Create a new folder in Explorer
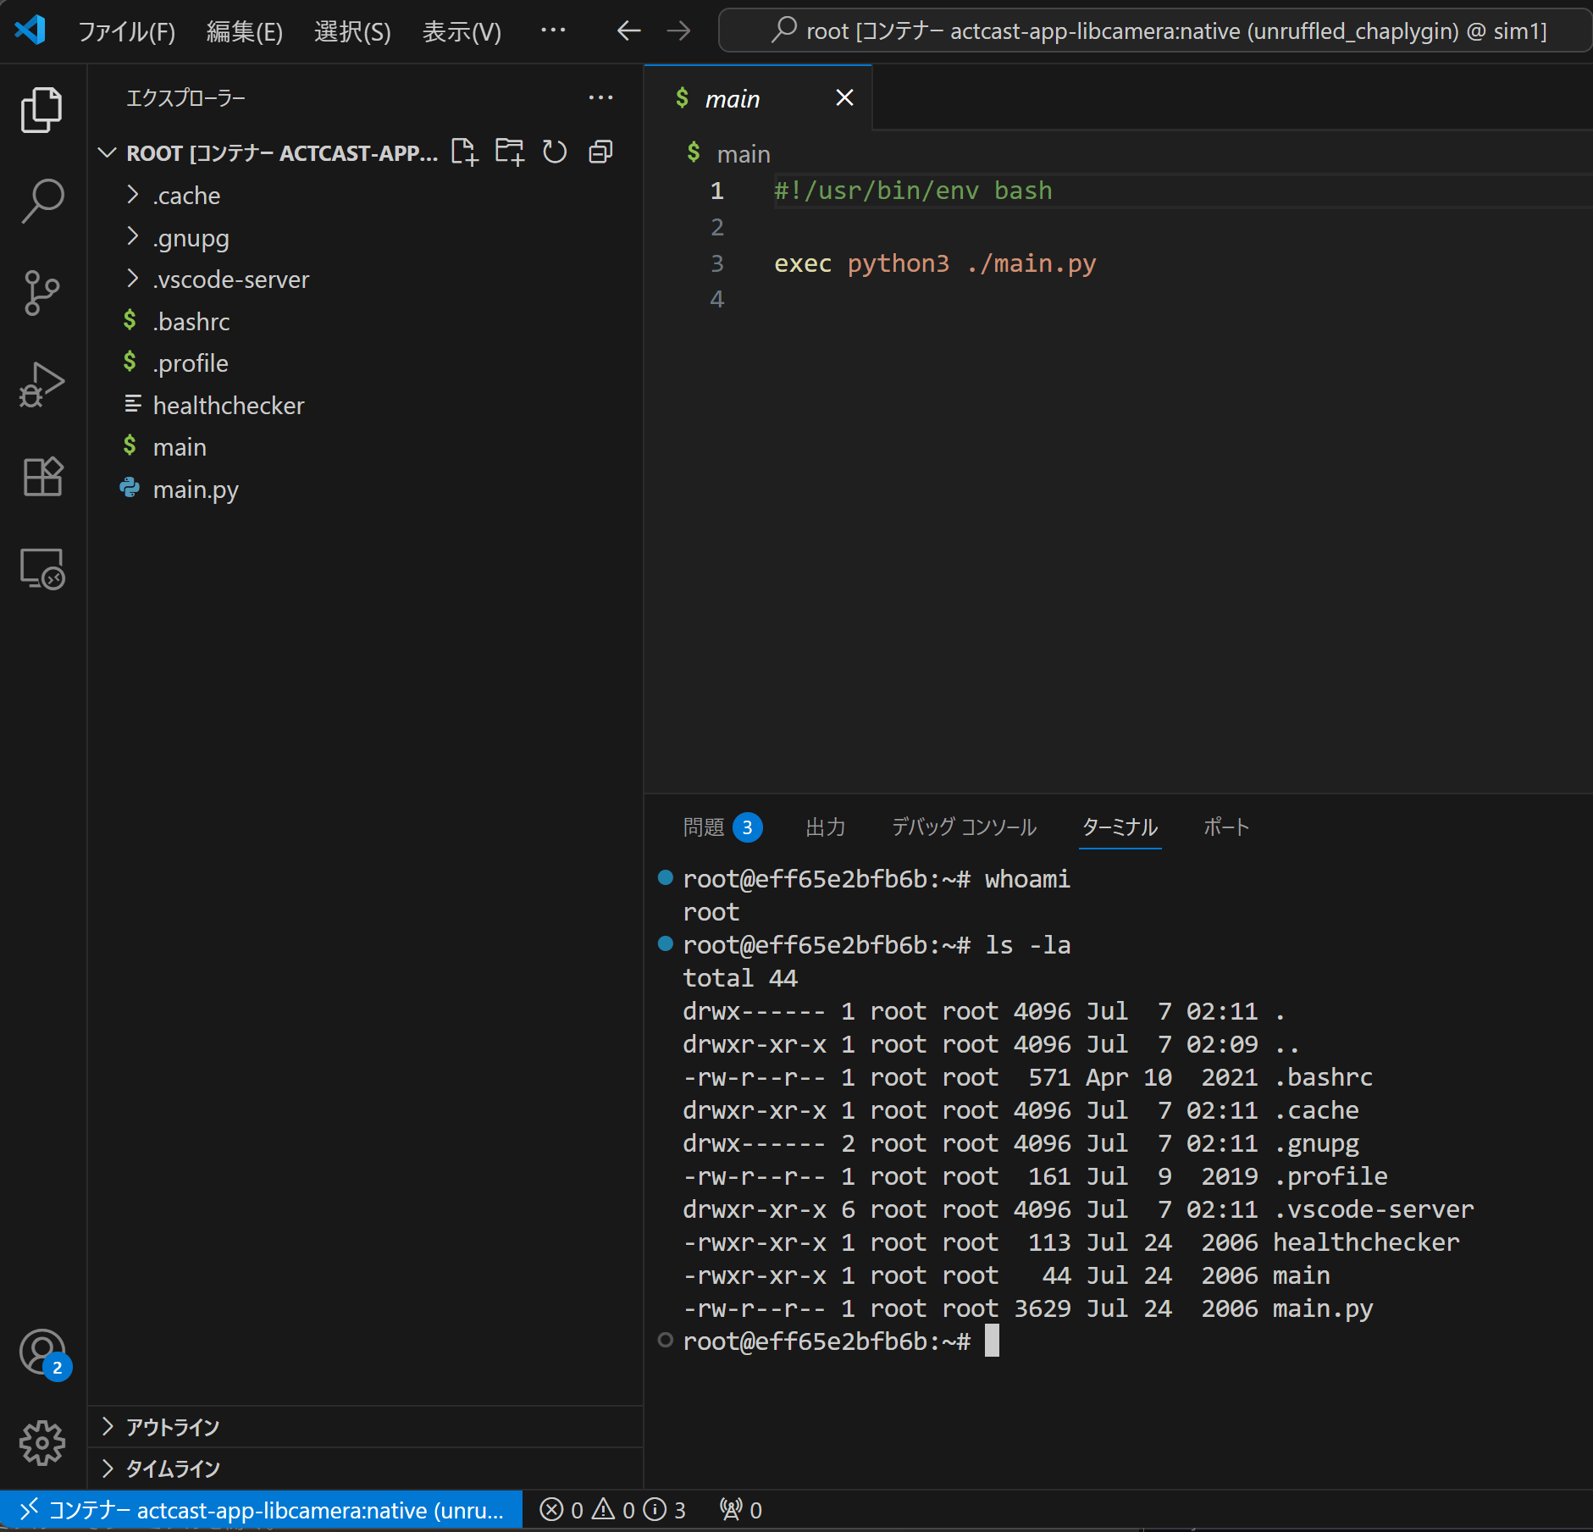 click(x=509, y=152)
